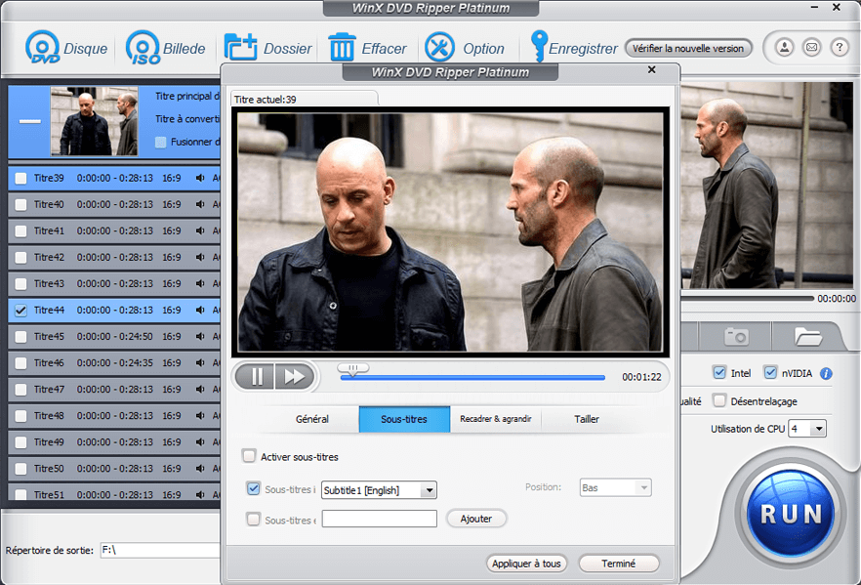Click the audio speaker icon for Titre48
Viewport: 861px width, 585px height.
click(200, 416)
